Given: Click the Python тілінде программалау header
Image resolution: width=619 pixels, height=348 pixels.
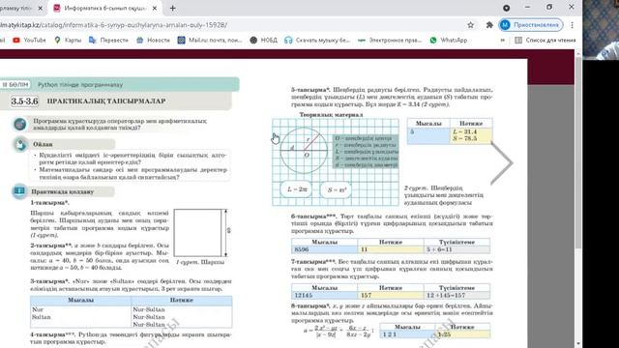Looking at the screenshot, I should 80,84.
